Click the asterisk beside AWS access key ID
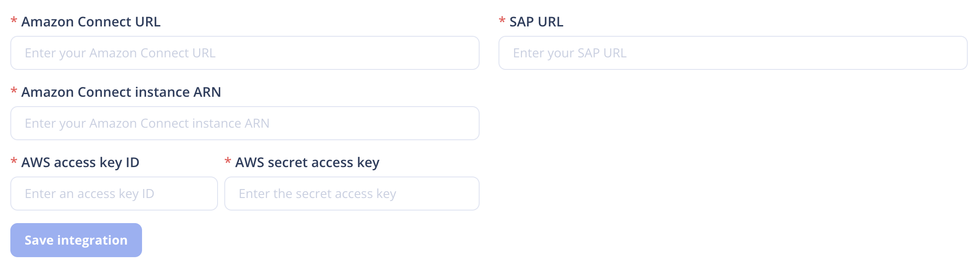Image resolution: width=979 pixels, height=267 pixels. [x=14, y=162]
